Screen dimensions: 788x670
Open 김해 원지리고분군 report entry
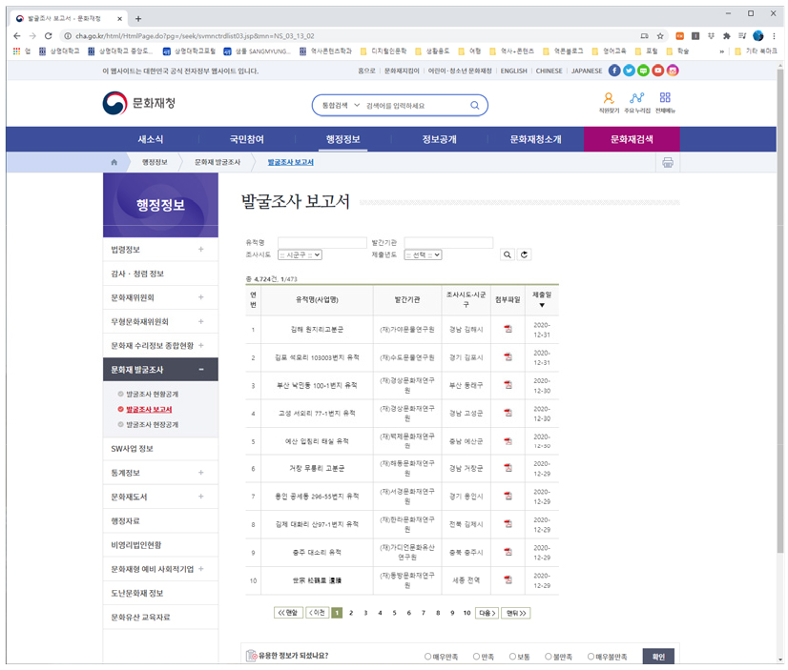pos(317,329)
